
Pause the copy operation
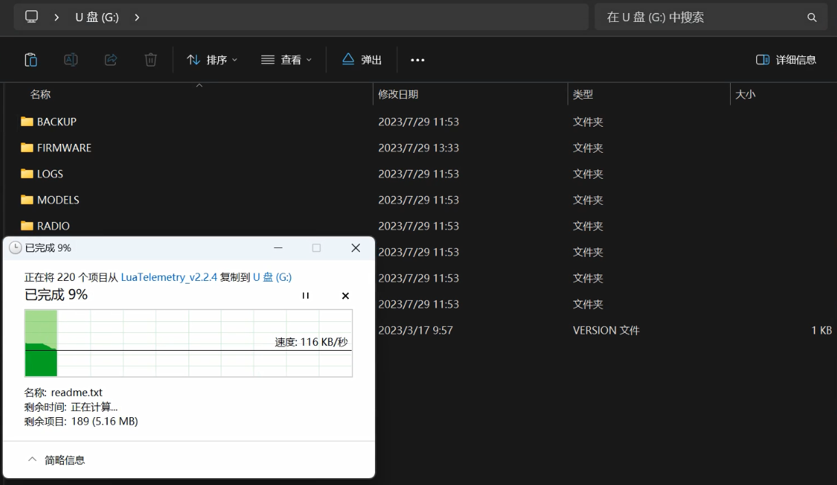click(x=306, y=295)
